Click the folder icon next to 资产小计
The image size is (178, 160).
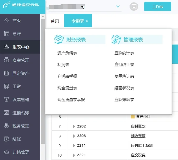click(x=133, y=117)
